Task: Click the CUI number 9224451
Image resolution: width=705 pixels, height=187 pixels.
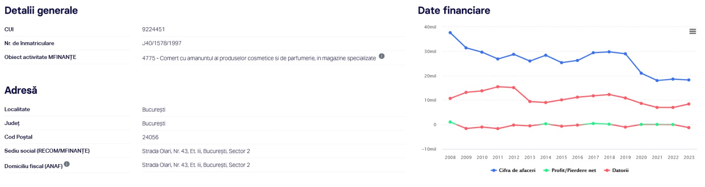Action: (153, 29)
